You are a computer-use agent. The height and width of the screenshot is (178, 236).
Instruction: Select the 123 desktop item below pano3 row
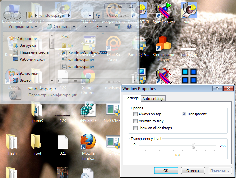click(63, 118)
